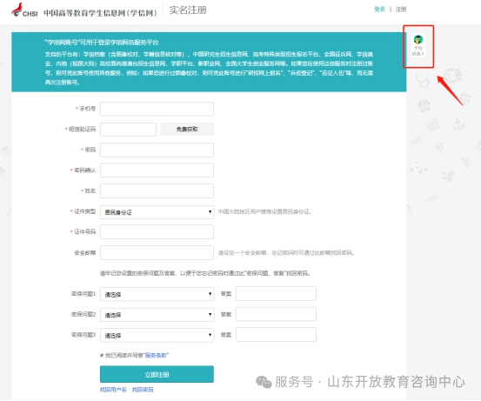This screenshot has height=401, width=481.
Task: Open the 密保问题1 dropdown
Action: tap(157, 294)
